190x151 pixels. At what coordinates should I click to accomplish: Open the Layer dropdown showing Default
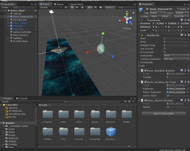point(182,13)
